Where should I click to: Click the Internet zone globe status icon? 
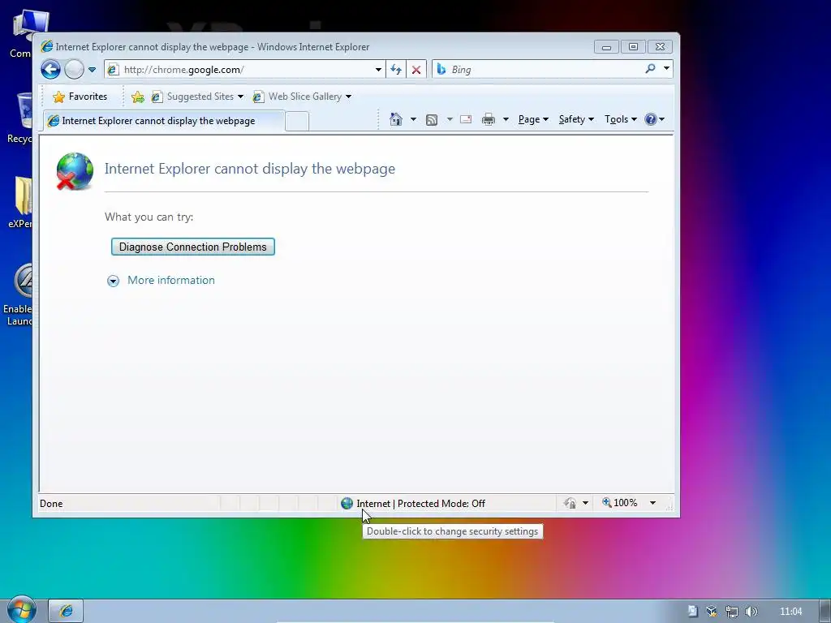click(347, 503)
